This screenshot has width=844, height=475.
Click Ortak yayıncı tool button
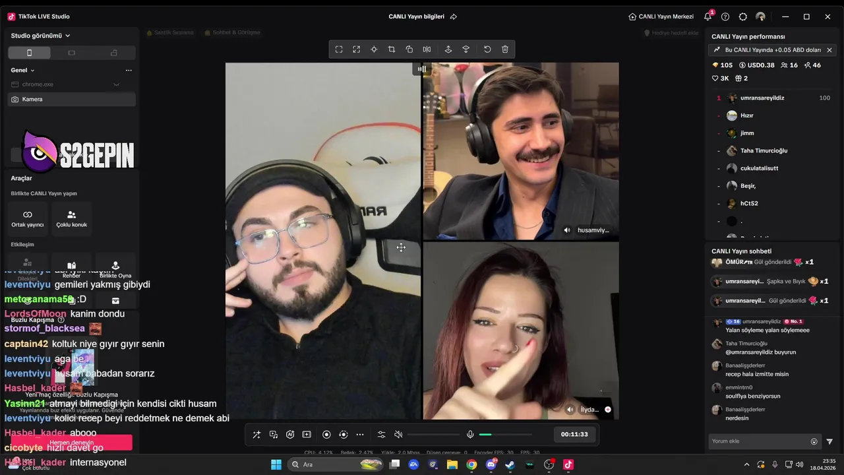pyautogui.click(x=28, y=219)
